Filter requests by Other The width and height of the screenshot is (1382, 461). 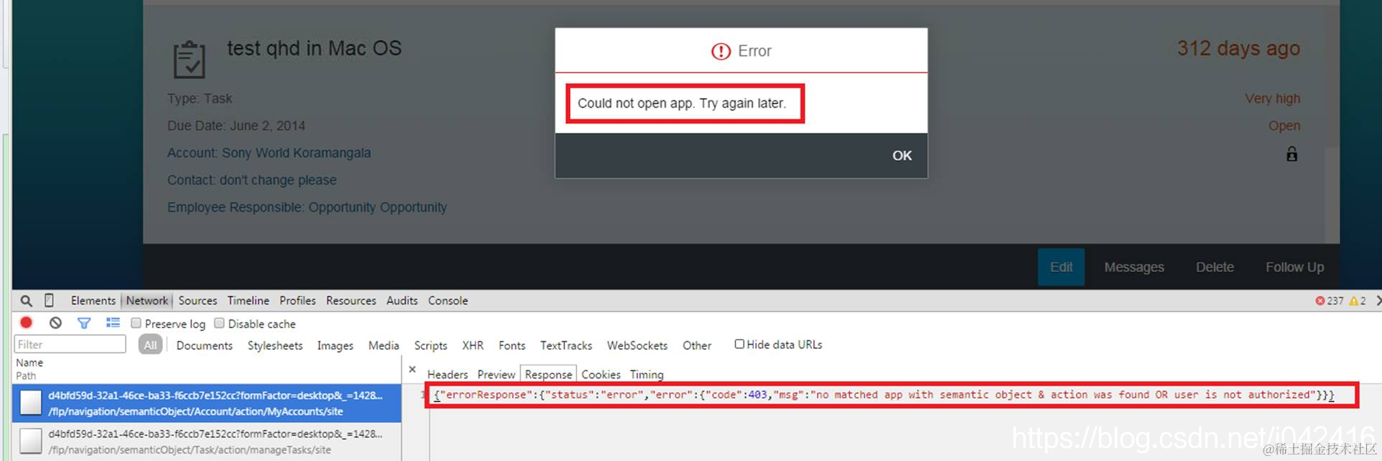(x=697, y=345)
